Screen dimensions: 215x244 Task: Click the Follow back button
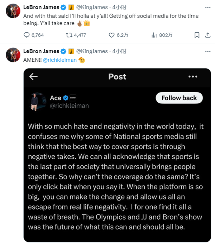[x=179, y=98]
